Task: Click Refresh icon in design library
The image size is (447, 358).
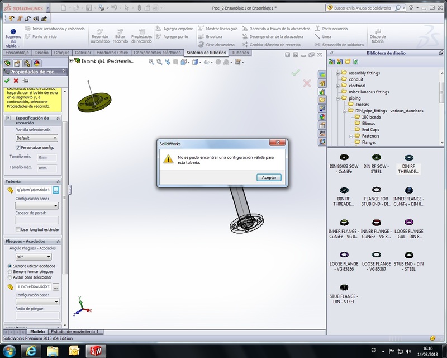Action: click(355, 62)
